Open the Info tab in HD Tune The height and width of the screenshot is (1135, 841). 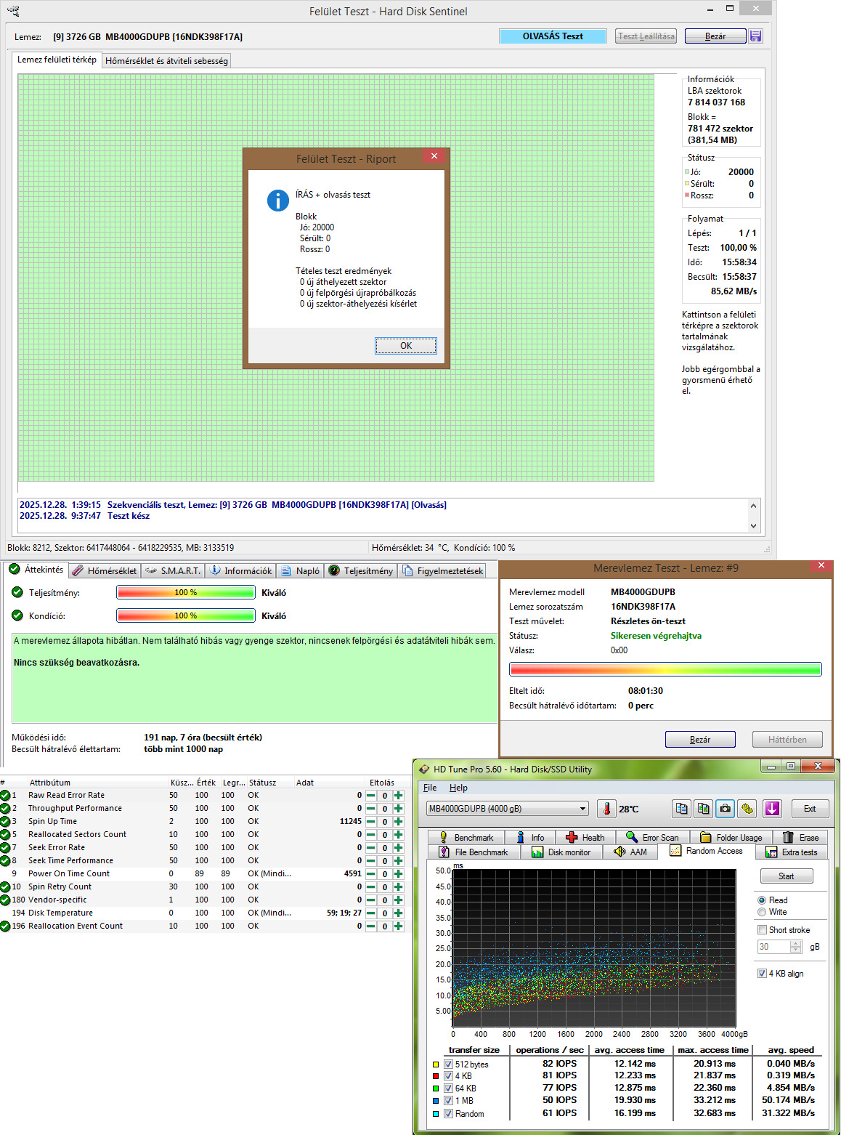[x=529, y=838]
